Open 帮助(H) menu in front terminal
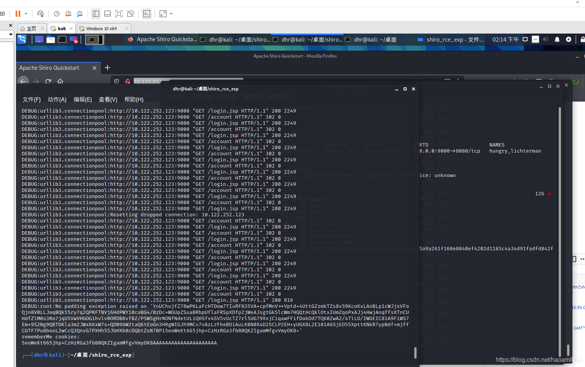This screenshot has height=367, width=585. point(134,100)
